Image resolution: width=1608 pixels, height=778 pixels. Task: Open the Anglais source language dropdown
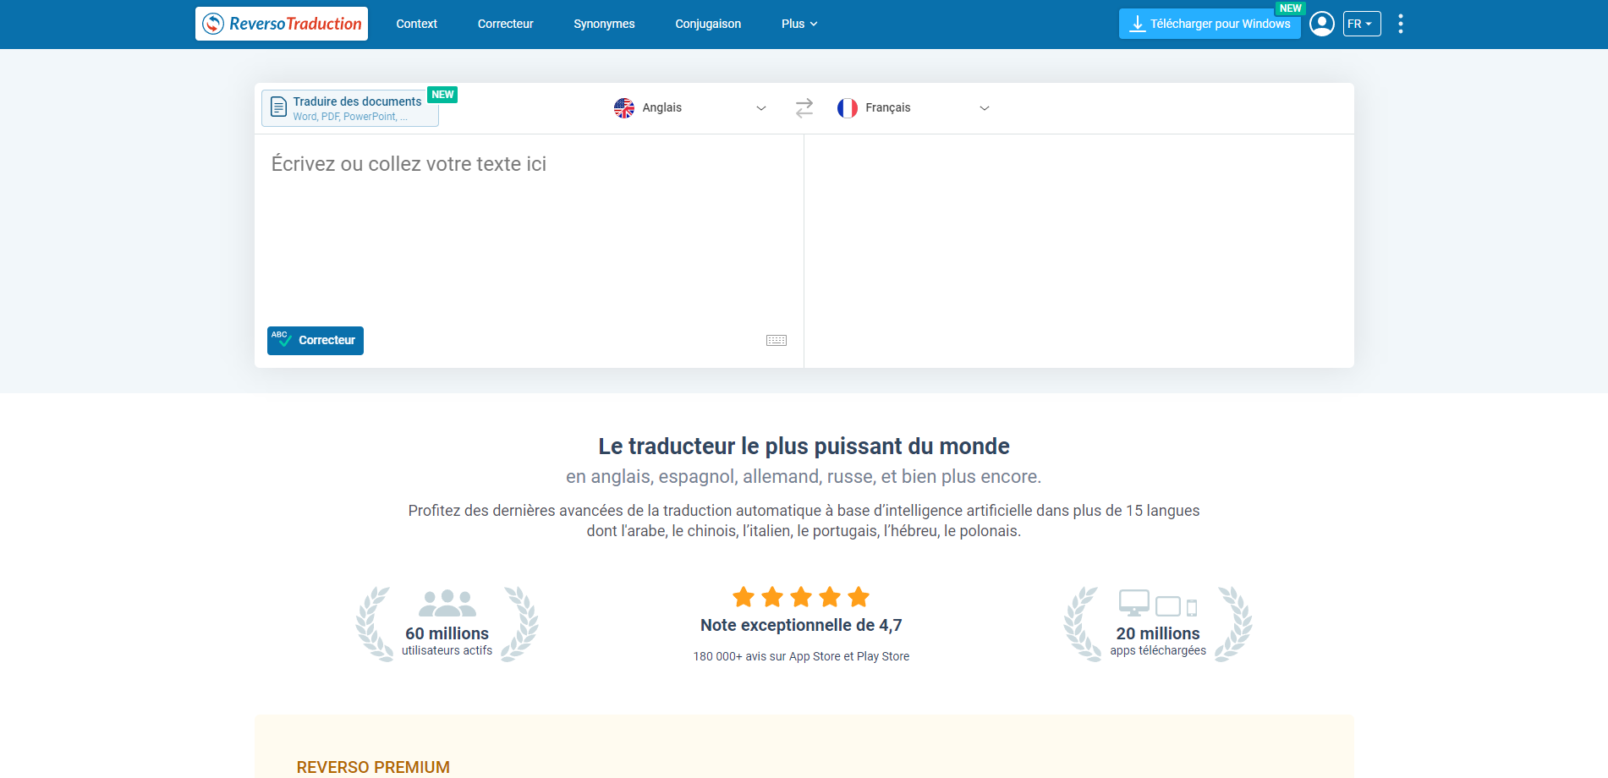point(690,108)
